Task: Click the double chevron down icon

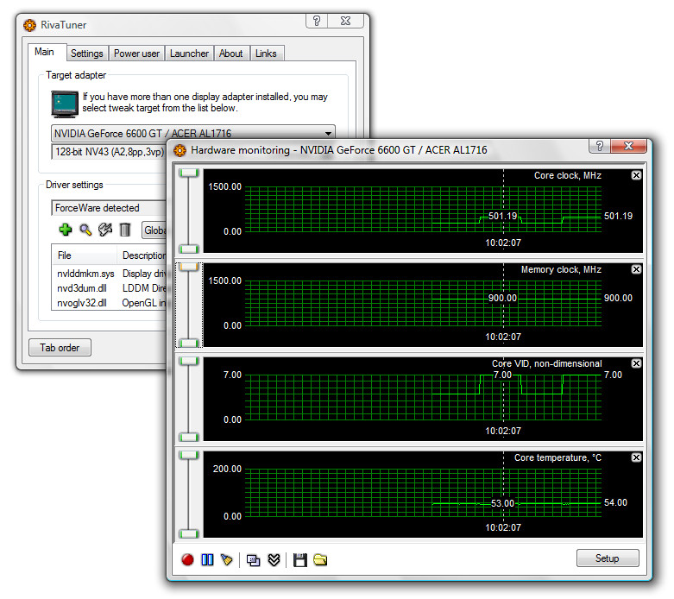Action: click(x=274, y=560)
